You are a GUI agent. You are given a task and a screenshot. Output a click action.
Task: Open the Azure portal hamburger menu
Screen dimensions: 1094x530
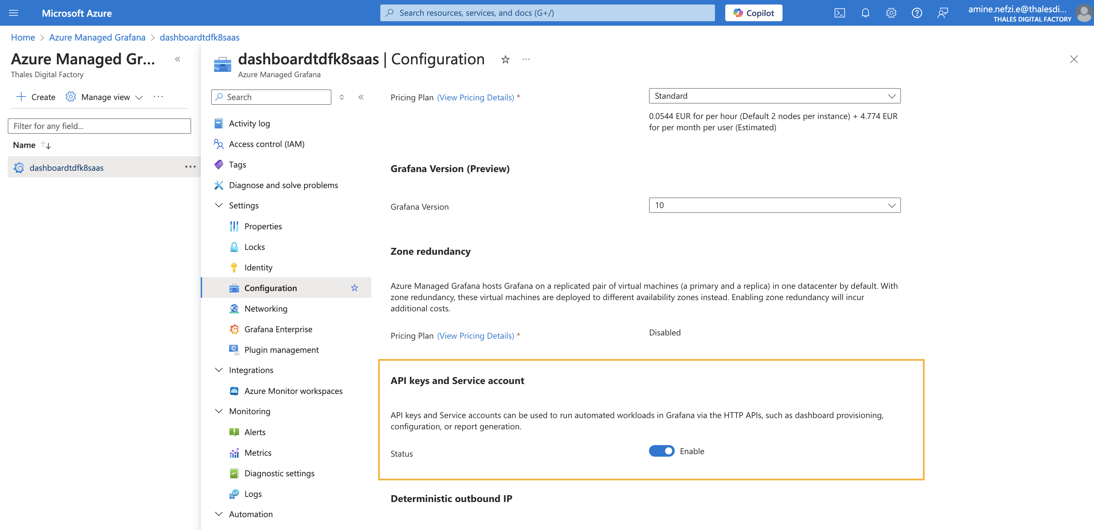point(14,13)
